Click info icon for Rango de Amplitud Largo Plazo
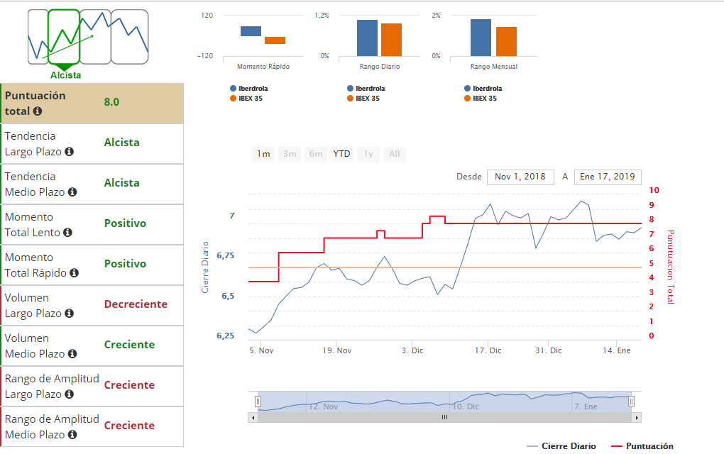Image resolution: width=724 pixels, height=454 pixels. 70,394
